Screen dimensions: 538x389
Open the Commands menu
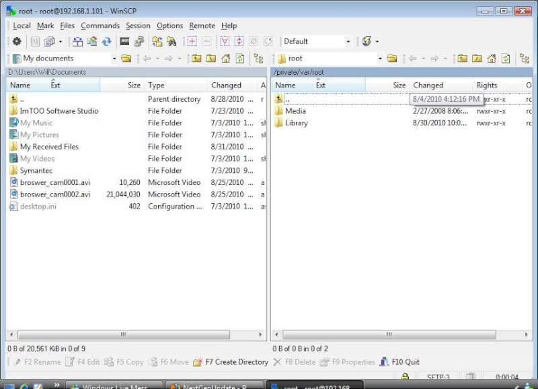[x=100, y=26]
